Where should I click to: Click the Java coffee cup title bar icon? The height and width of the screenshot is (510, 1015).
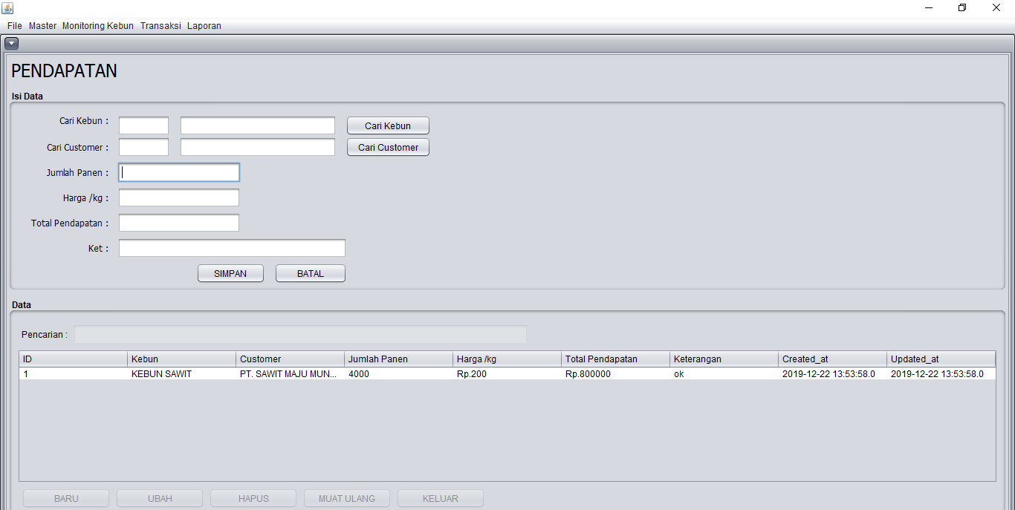tap(7, 7)
